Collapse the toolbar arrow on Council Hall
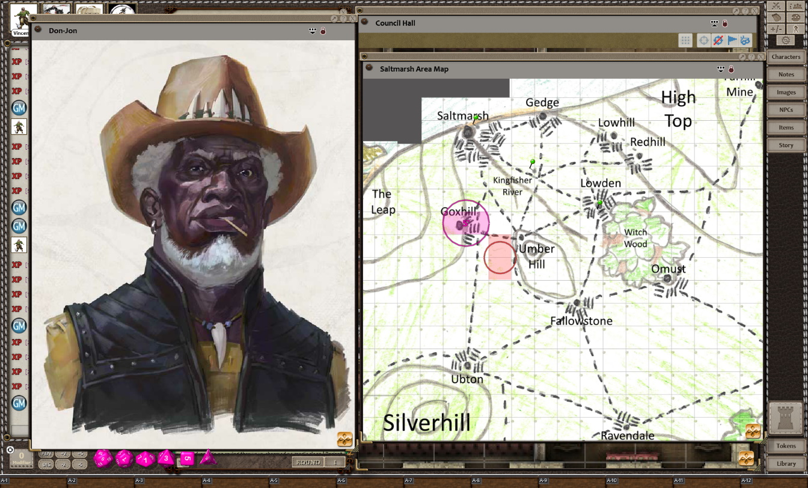 [714, 23]
